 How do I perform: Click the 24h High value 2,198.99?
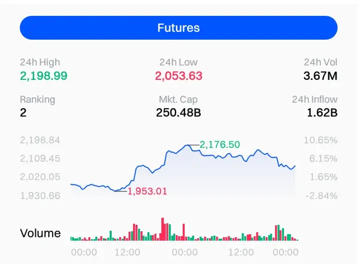point(44,76)
